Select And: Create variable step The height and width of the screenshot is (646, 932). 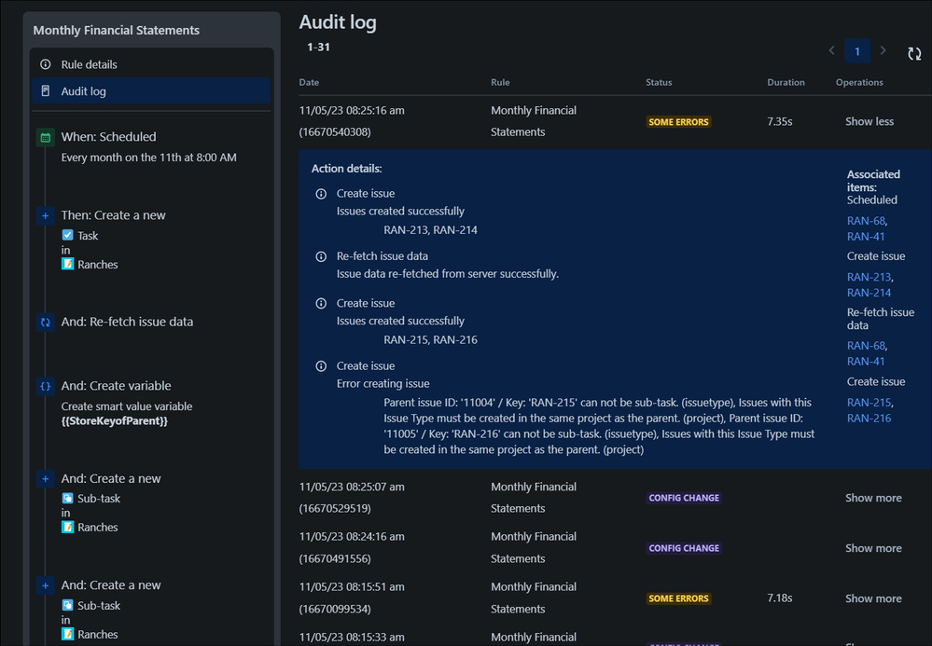(116, 385)
